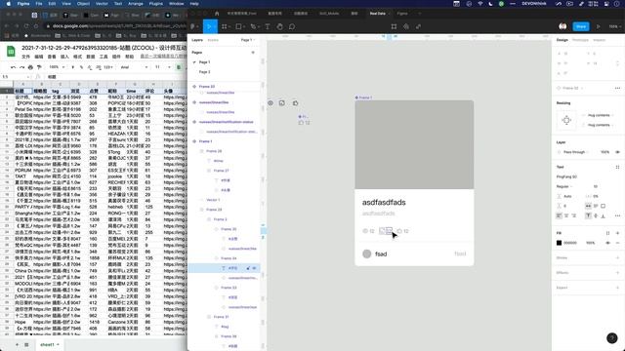This screenshot has width=625, height=351.
Task: Click the user avatar in Figma toolbar
Action: 562,26
